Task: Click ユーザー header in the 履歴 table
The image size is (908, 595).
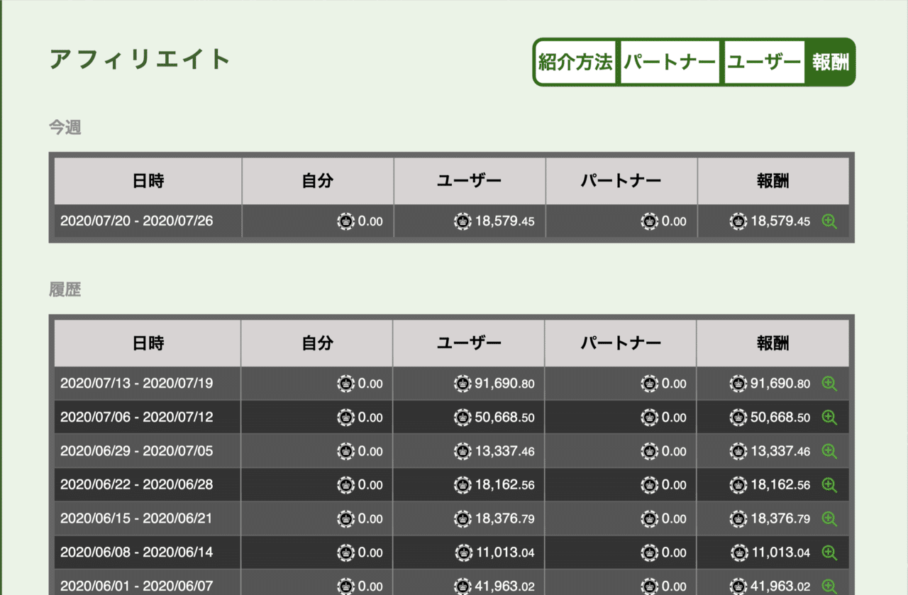Action: pos(469,343)
